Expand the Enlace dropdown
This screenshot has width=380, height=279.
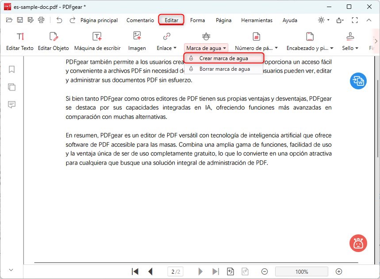coord(166,48)
